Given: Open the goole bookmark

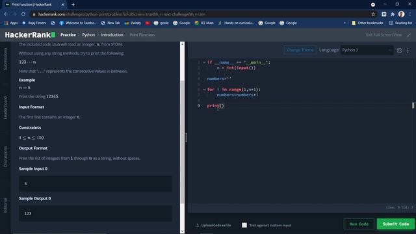Looking at the screenshot, I should tap(161, 23).
